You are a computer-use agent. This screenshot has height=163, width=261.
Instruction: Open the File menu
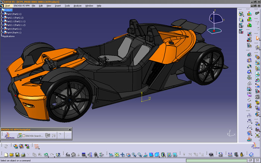click(34, 6)
